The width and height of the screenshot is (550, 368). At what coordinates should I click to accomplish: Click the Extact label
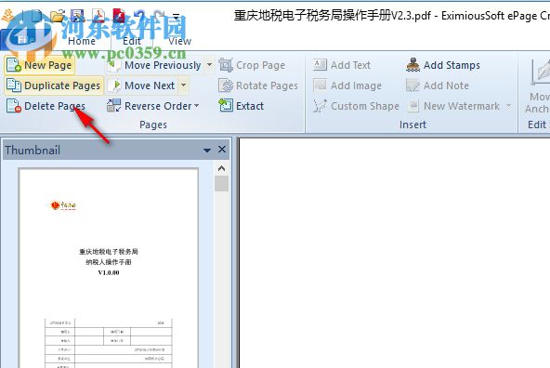click(250, 106)
